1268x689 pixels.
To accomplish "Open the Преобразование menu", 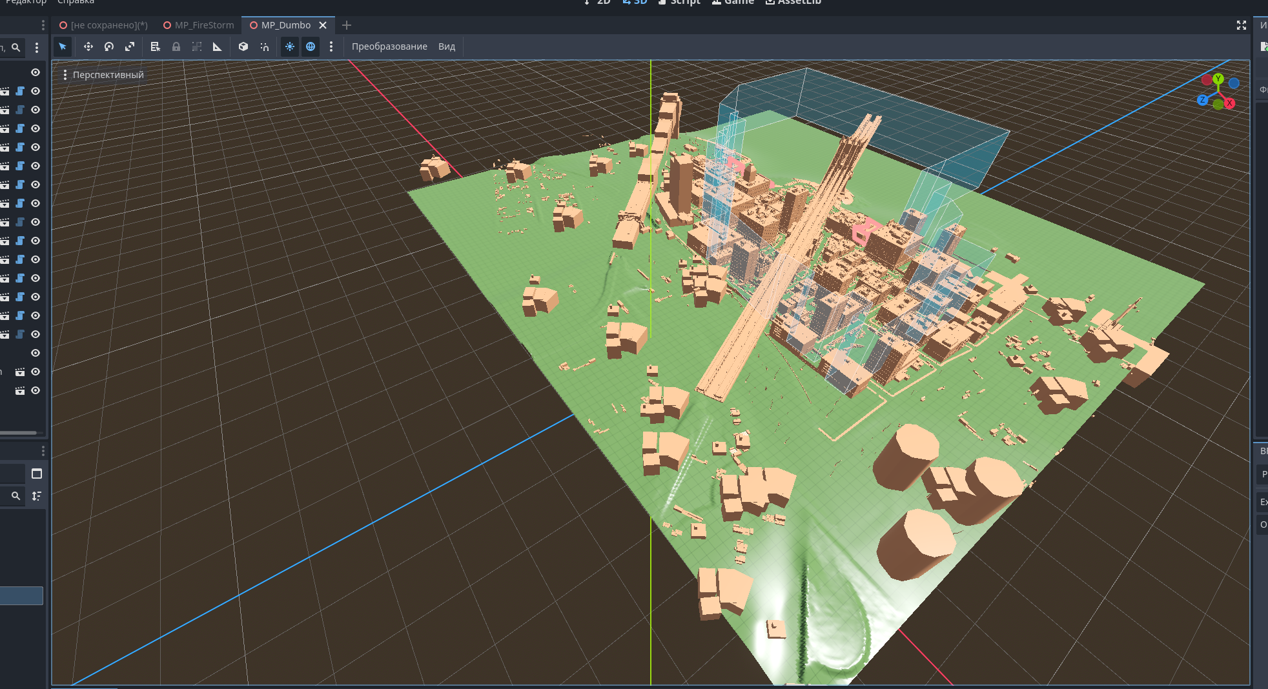I will [x=389, y=46].
